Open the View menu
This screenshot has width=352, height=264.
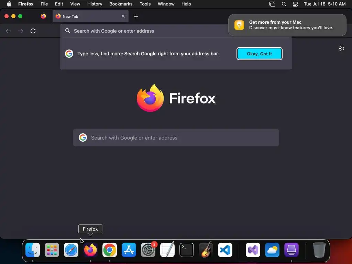[75, 4]
